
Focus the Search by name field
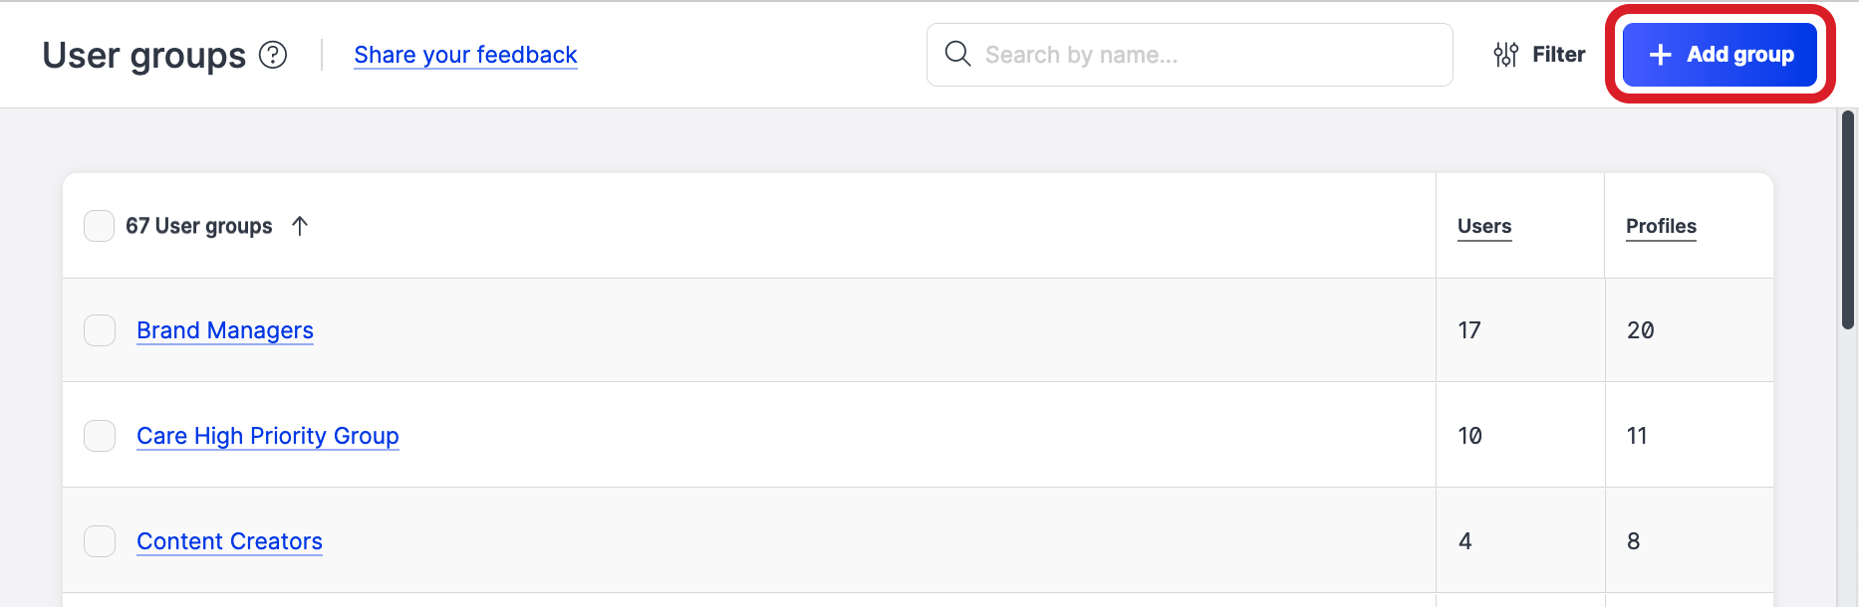pos(1205,55)
